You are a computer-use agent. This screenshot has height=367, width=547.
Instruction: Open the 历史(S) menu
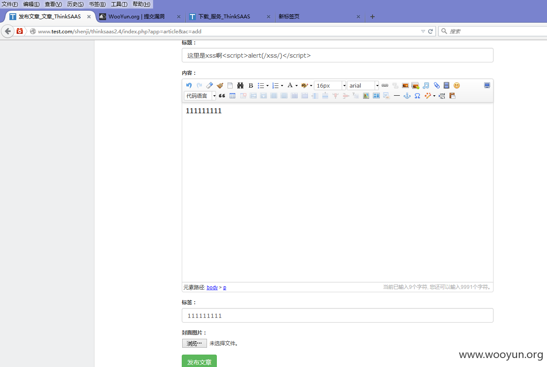[x=75, y=4]
